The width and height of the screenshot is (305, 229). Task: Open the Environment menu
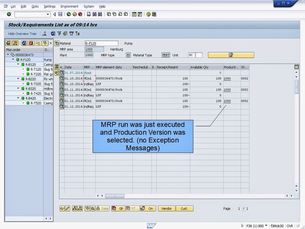(69, 6)
